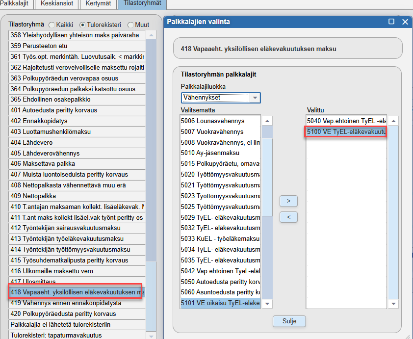Open the Kertymät tab
This screenshot has width=413, height=339.
point(98,4)
